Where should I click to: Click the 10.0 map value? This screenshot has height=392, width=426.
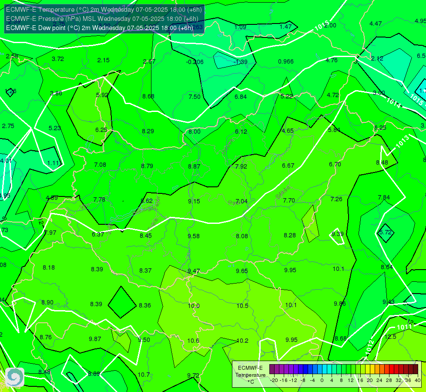click(194, 306)
